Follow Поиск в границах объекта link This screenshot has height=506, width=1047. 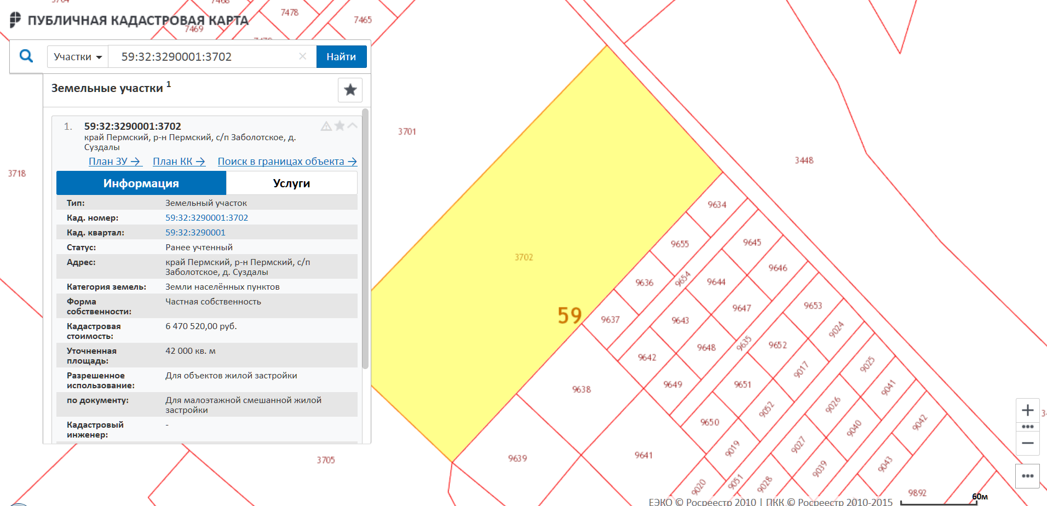287,162
